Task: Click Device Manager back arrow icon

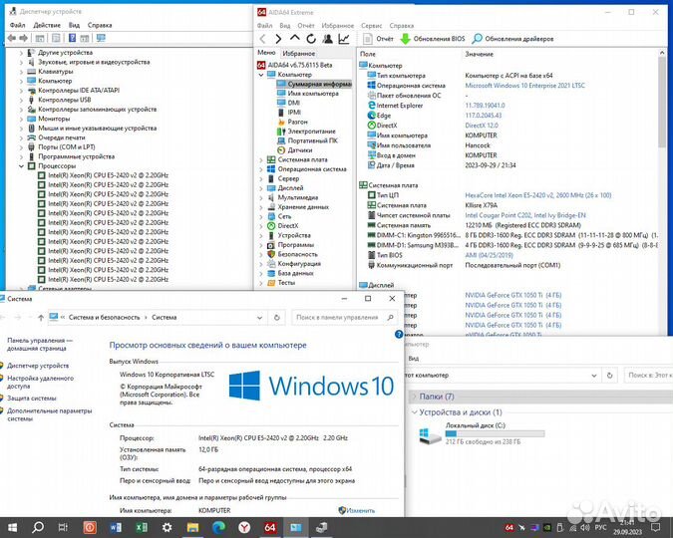Action: [x=12, y=38]
